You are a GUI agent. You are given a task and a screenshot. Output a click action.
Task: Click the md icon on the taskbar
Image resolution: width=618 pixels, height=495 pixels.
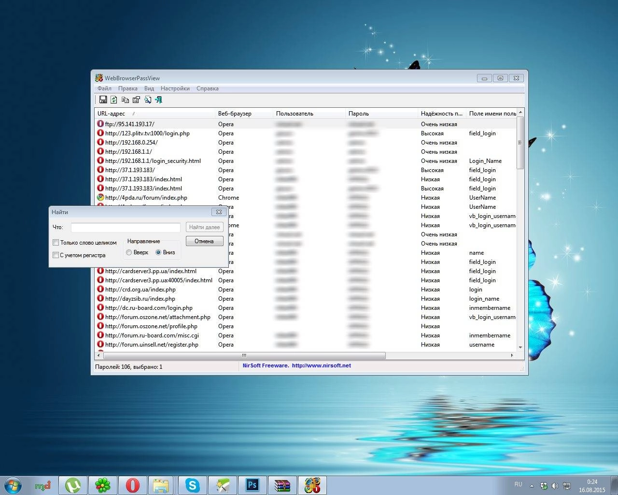43,485
